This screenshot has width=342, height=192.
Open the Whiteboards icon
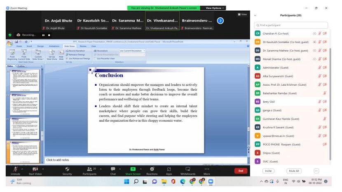(x=188, y=169)
